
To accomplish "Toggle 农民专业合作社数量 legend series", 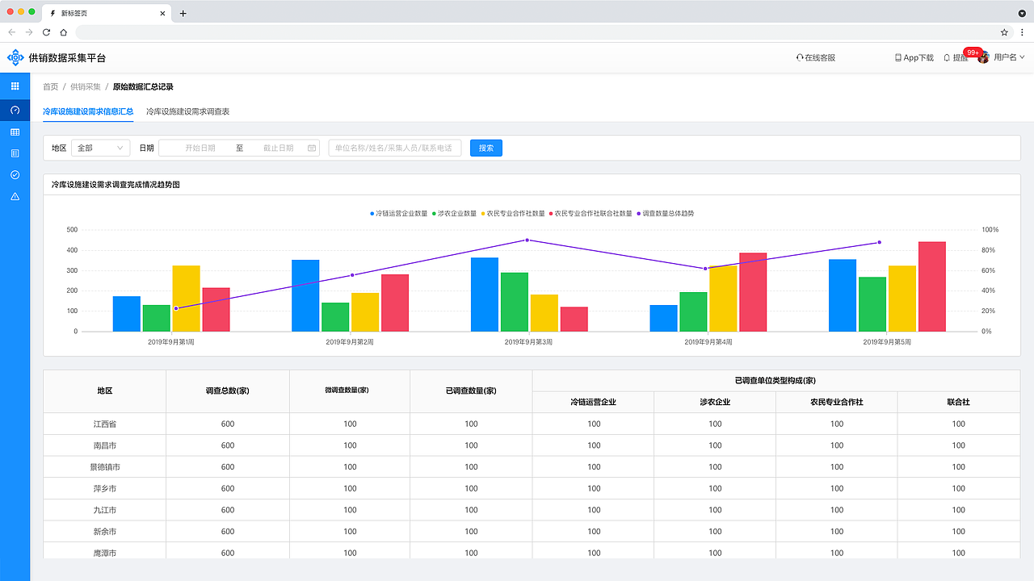I will pyautogui.click(x=513, y=214).
